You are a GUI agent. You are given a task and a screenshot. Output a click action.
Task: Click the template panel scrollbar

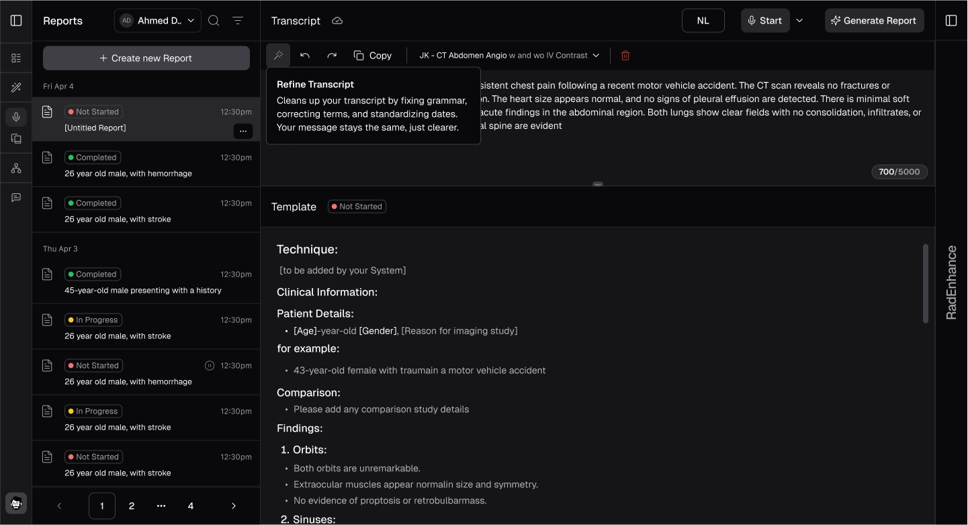(926, 283)
